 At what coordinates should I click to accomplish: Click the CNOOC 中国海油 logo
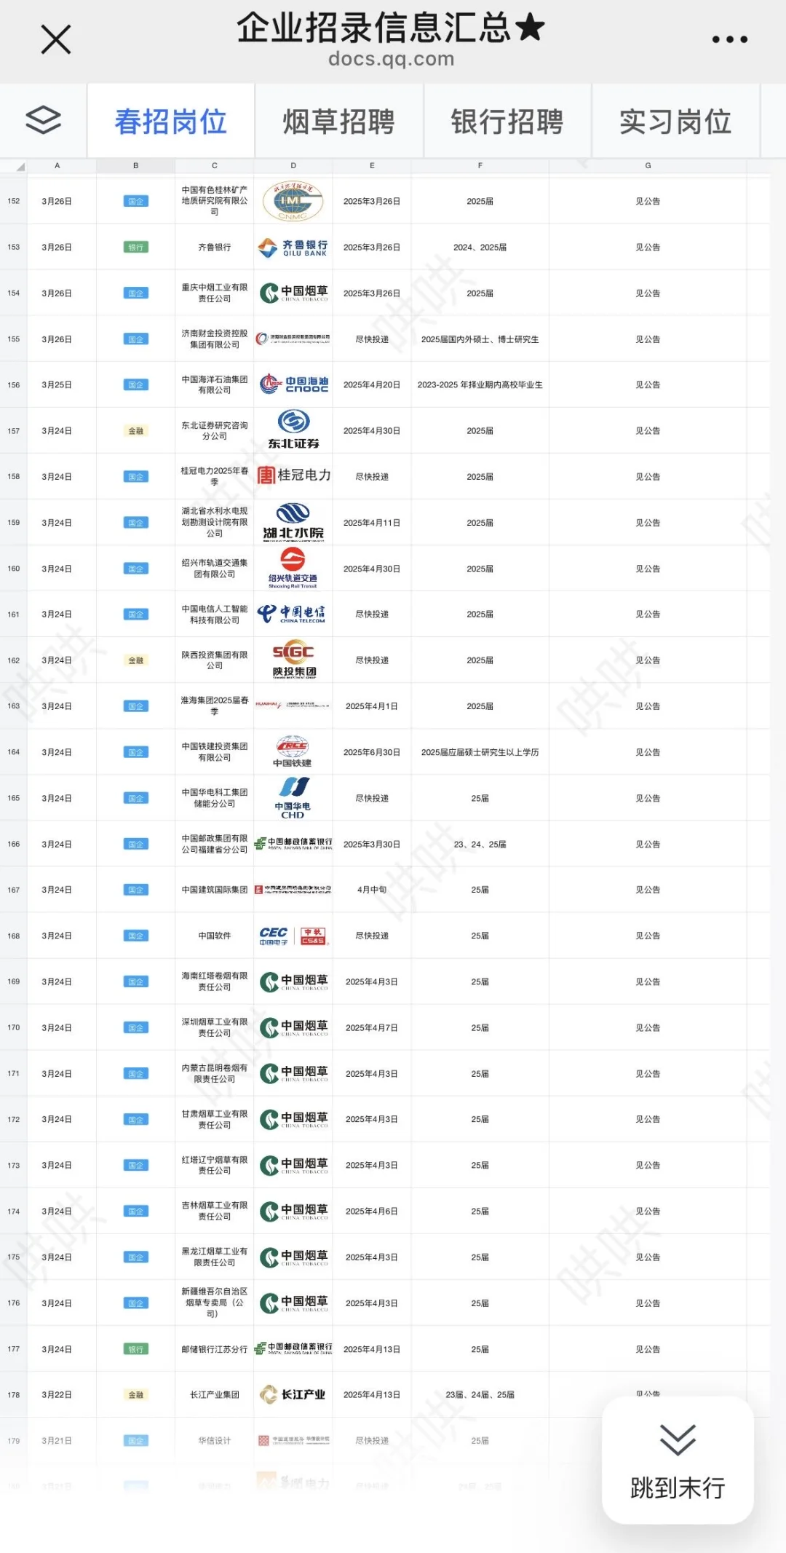[293, 384]
